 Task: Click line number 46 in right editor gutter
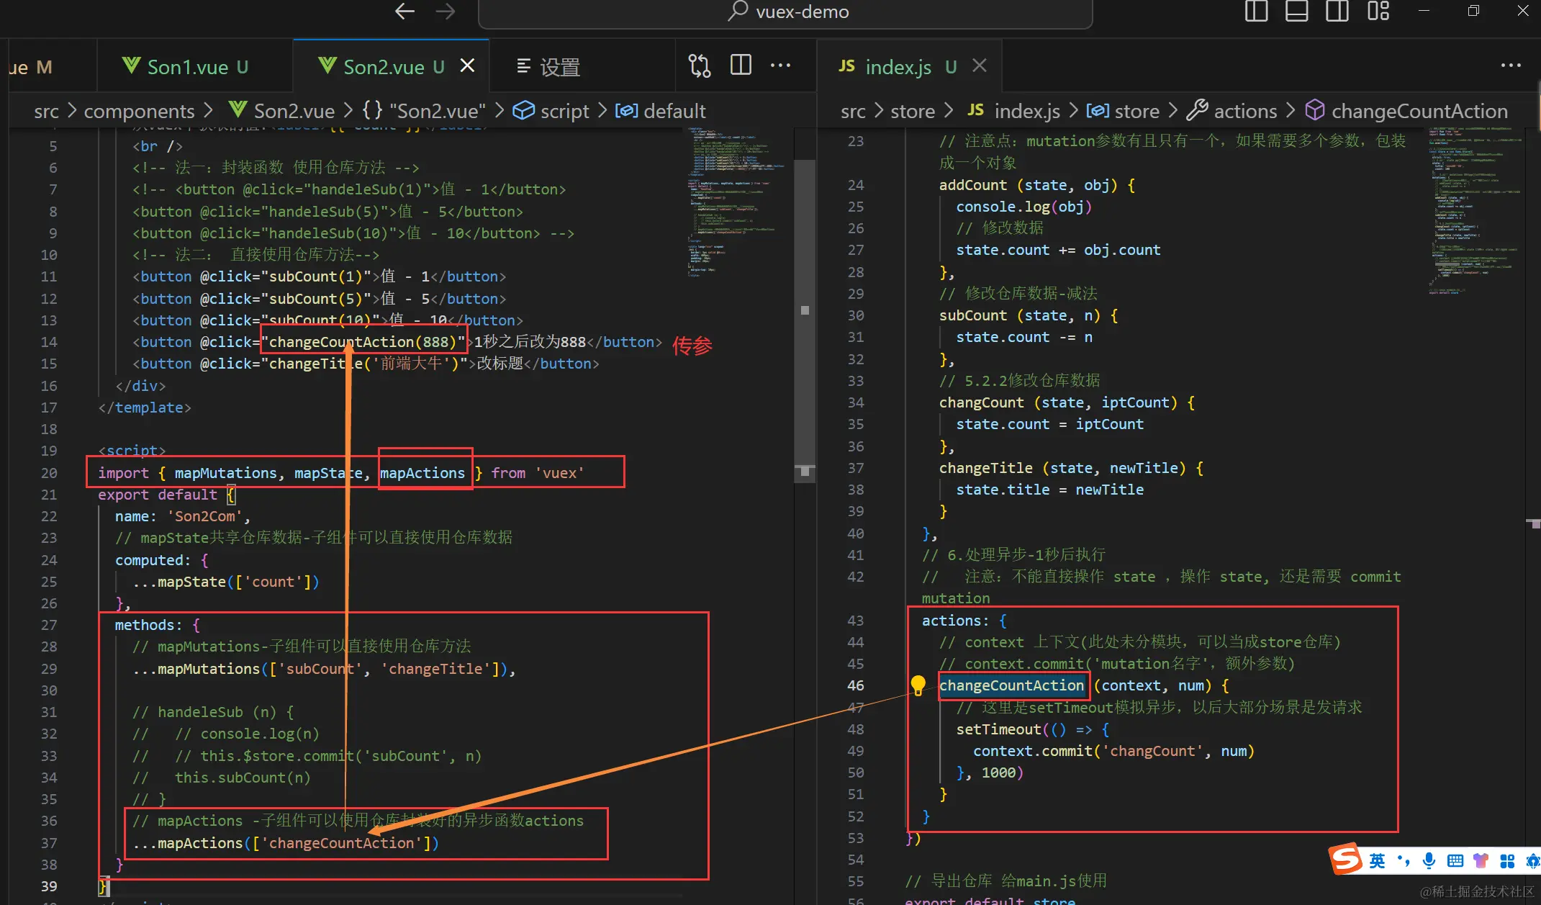[x=856, y=685]
